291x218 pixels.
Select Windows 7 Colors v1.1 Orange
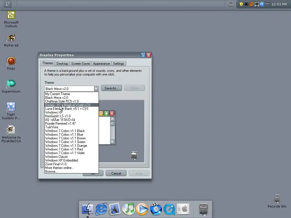[x=71, y=146]
